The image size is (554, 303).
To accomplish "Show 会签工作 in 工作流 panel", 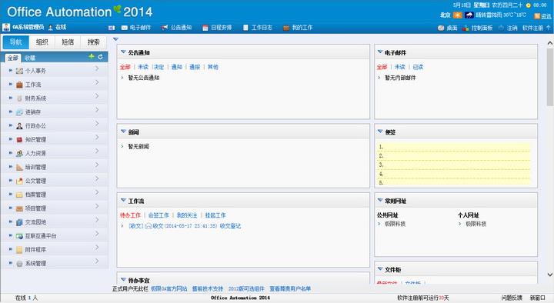I will 159,215.
